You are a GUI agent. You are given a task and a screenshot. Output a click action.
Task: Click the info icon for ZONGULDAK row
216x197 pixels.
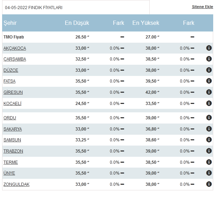(209, 184)
